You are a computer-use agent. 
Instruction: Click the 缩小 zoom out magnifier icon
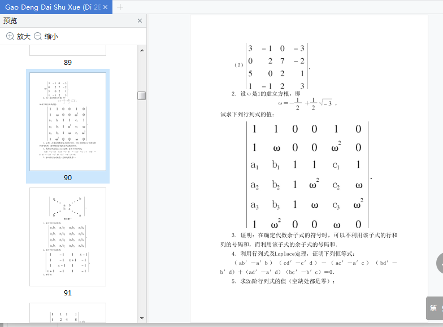click(37, 36)
